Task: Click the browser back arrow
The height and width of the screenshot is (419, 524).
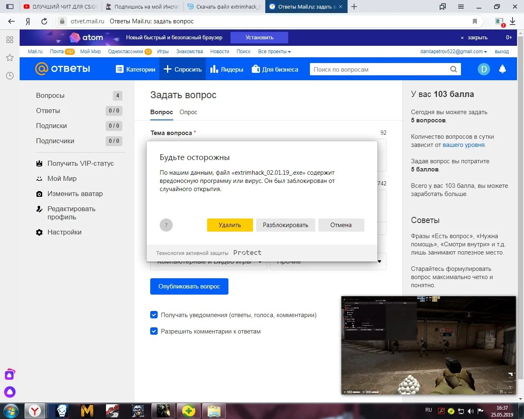Action: 11,21
